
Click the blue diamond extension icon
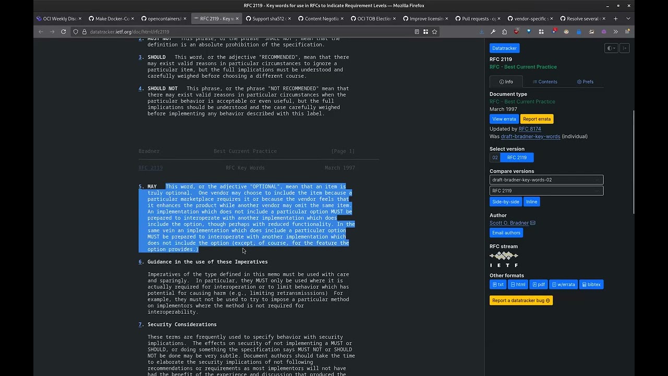[529, 32]
